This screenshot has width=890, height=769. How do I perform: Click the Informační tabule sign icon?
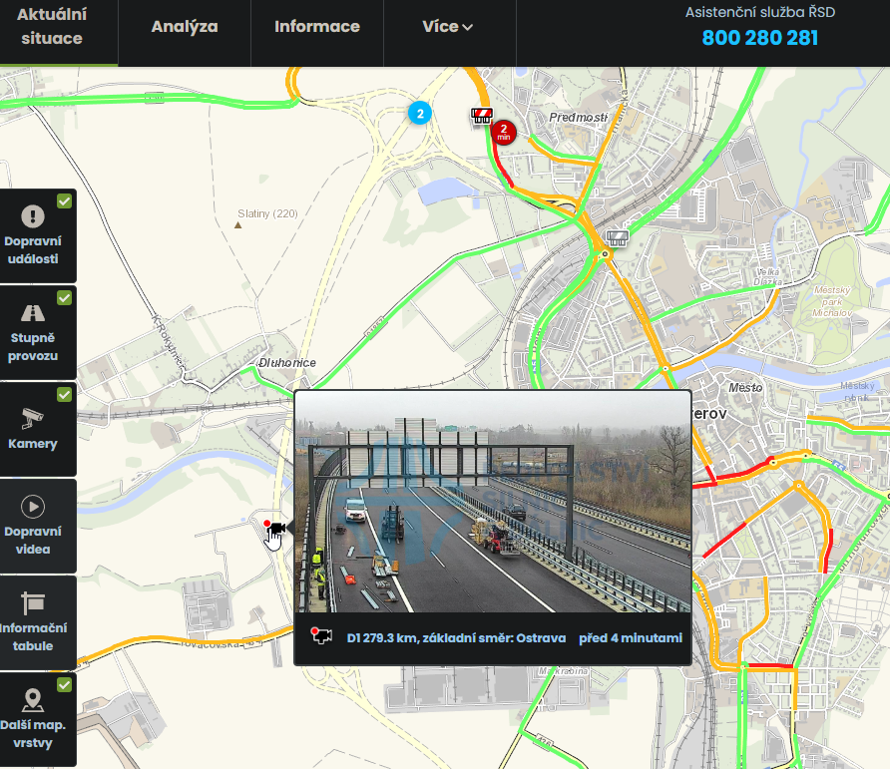(33, 602)
